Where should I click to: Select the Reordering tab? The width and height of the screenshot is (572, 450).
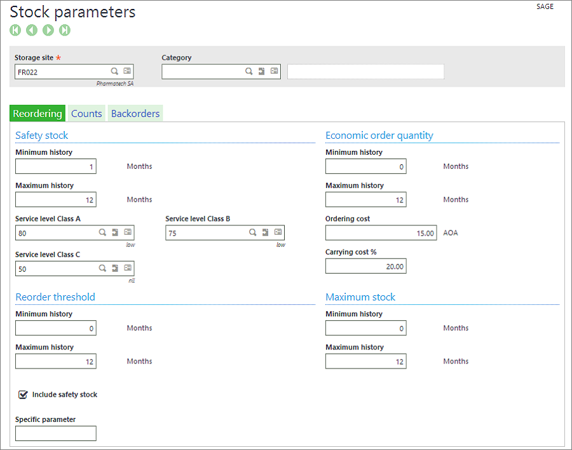click(x=37, y=113)
